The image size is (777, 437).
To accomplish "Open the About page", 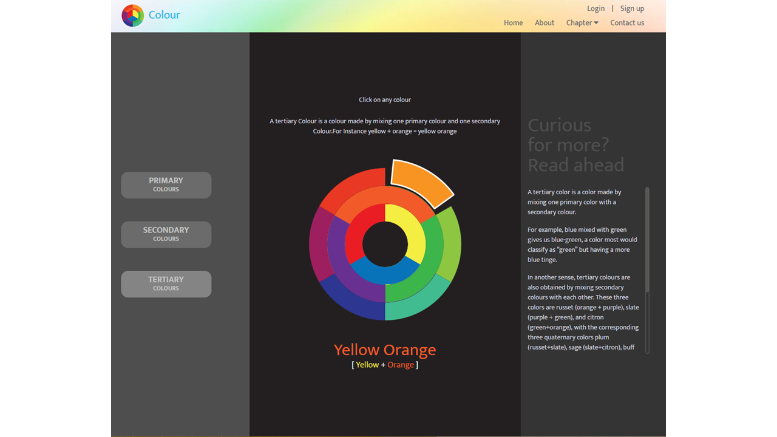I will click(x=545, y=23).
